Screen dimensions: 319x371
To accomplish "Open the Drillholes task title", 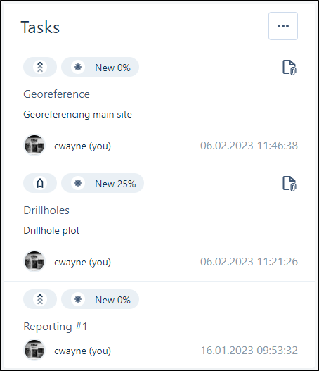I will 46,210.
